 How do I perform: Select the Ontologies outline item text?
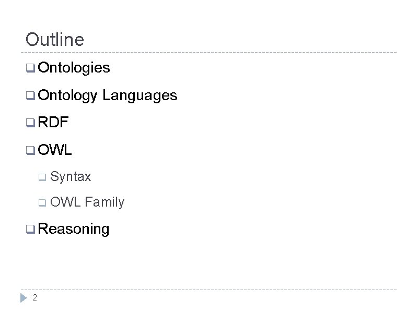tap(74, 68)
